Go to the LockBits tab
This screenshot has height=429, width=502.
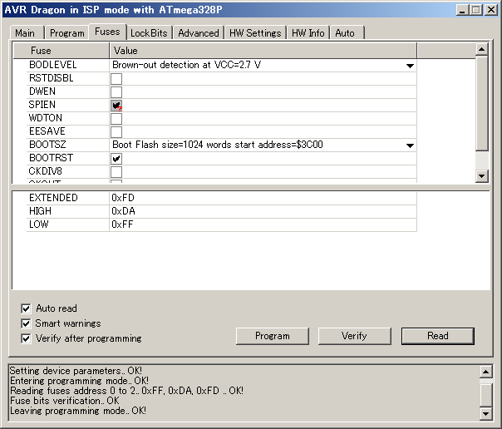[x=150, y=33]
